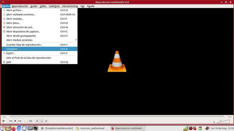Switch to recursos_audiovisual taskbar window

tap(90, 128)
